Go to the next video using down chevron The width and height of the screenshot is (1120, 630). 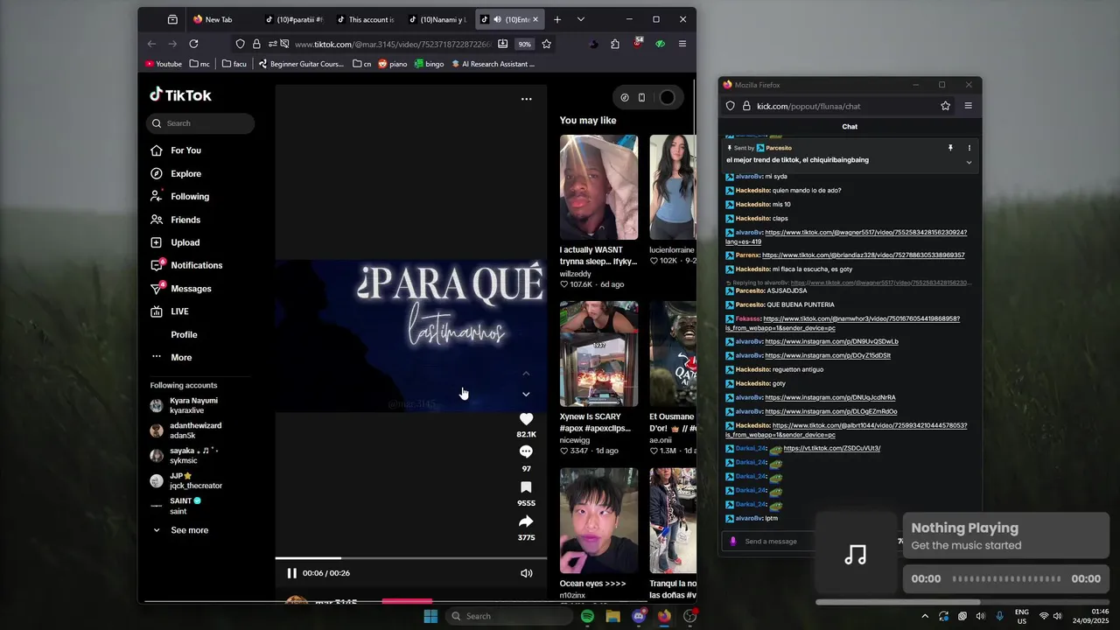tap(526, 395)
